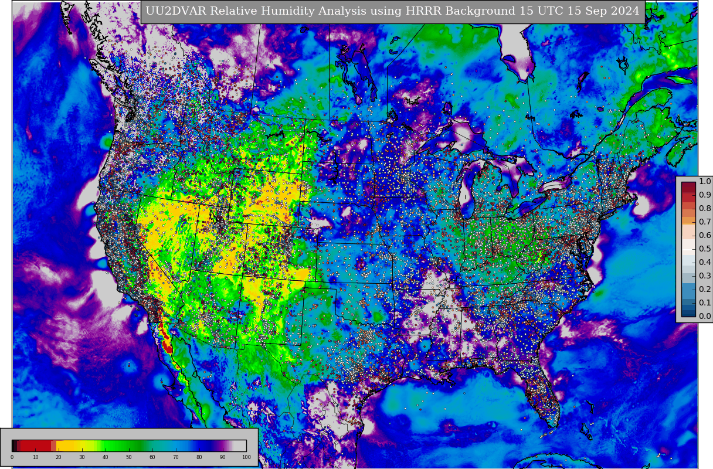Click the 0.4 label on the right colorbar
713x469 pixels.
tap(705, 263)
